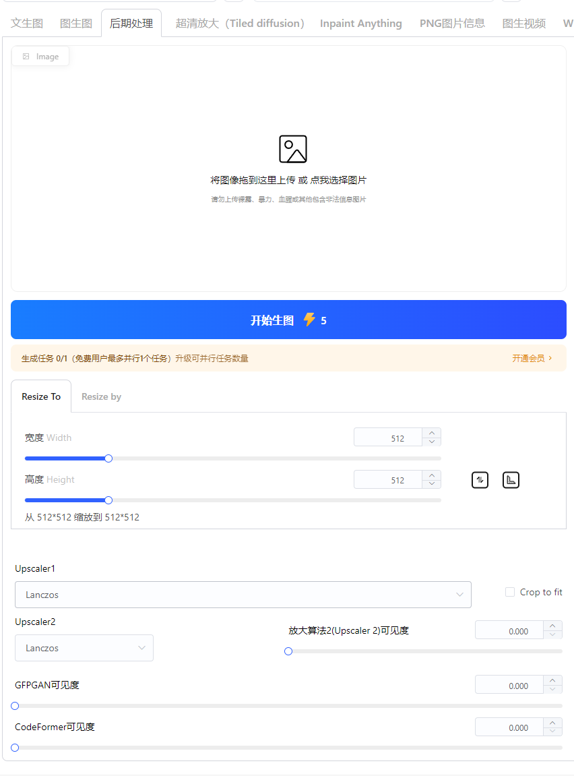
Task: Click the small Image label icon
Action: tap(26, 57)
